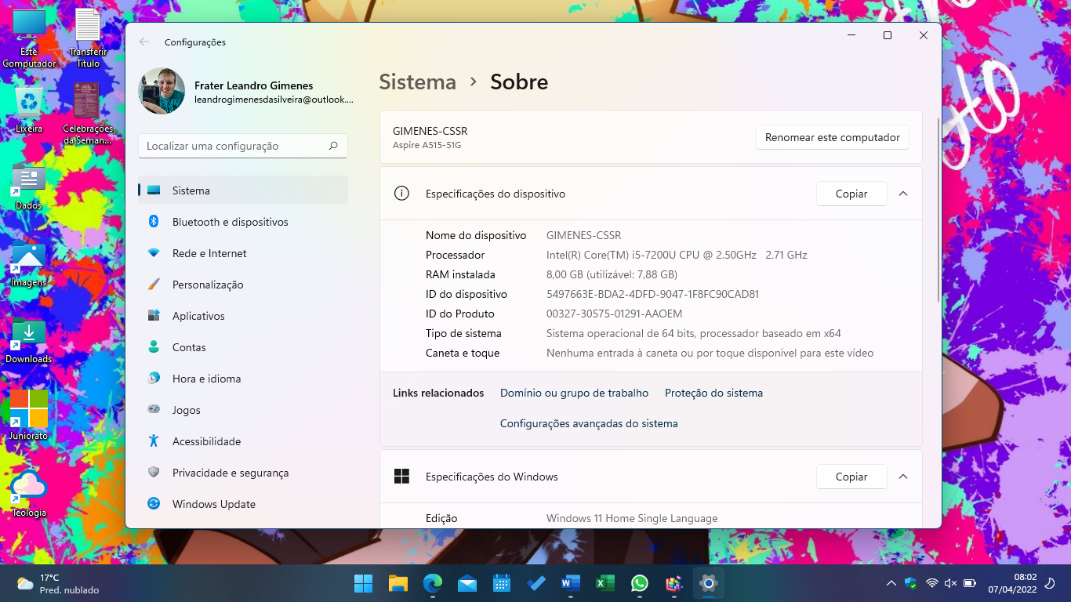The width and height of the screenshot is (1071, 602).
Task: Copy Windows specs with the Copiar button
Action: tap(851, 477)
